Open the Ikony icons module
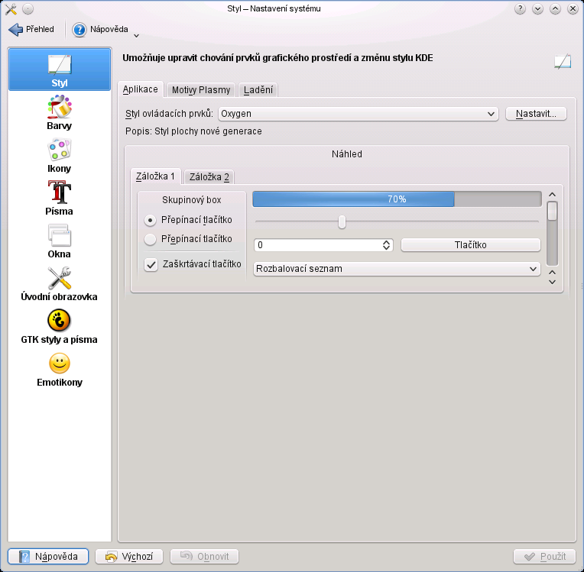The width and height of the screenshot is (584, 572). coord(59,155)
